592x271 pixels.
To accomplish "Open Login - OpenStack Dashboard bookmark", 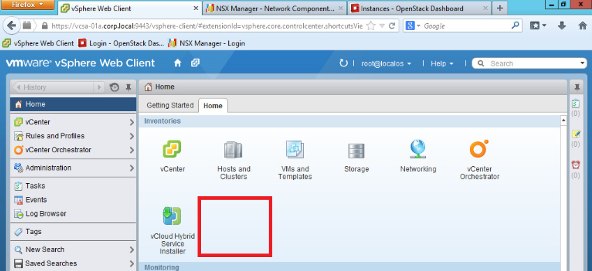I will [x=121, y=43].
